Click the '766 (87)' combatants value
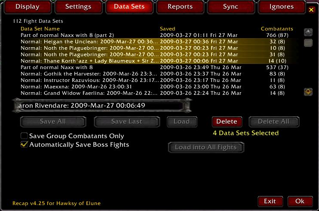 pyautogui.click(x=277, y=35)
